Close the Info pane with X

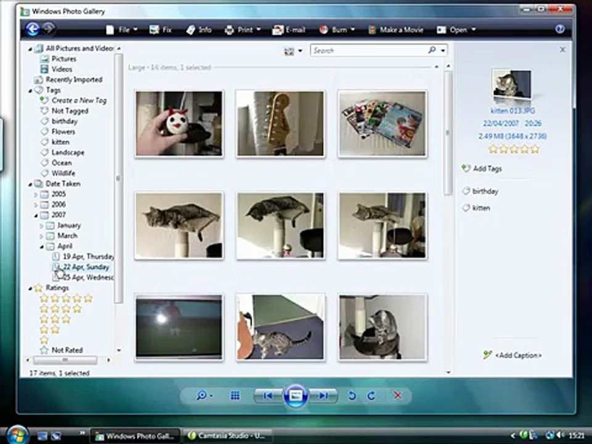[562, 49]
